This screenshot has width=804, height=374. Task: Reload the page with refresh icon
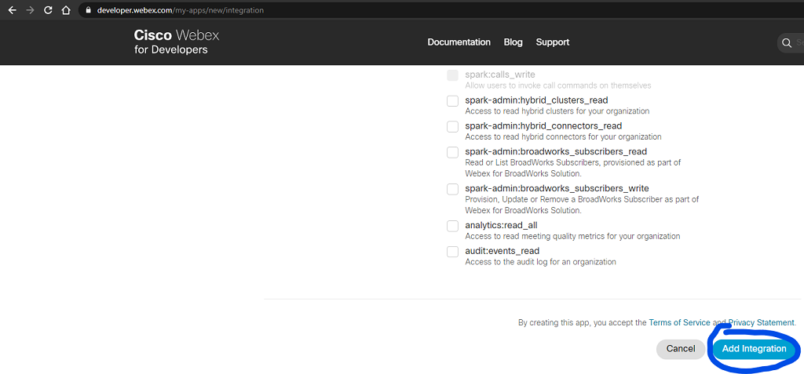point(48,10)
